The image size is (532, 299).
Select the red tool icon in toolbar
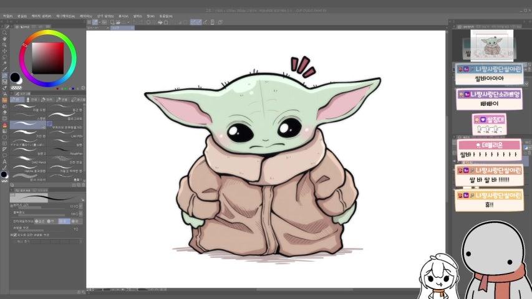tap(4, 125)
